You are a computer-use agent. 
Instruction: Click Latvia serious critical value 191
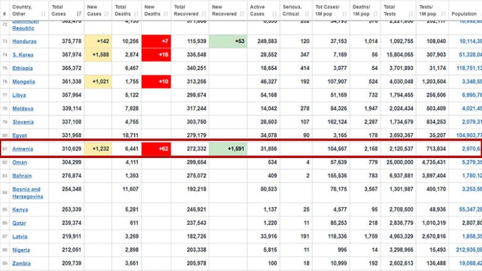pyautogui.click(x=305, y=237)
